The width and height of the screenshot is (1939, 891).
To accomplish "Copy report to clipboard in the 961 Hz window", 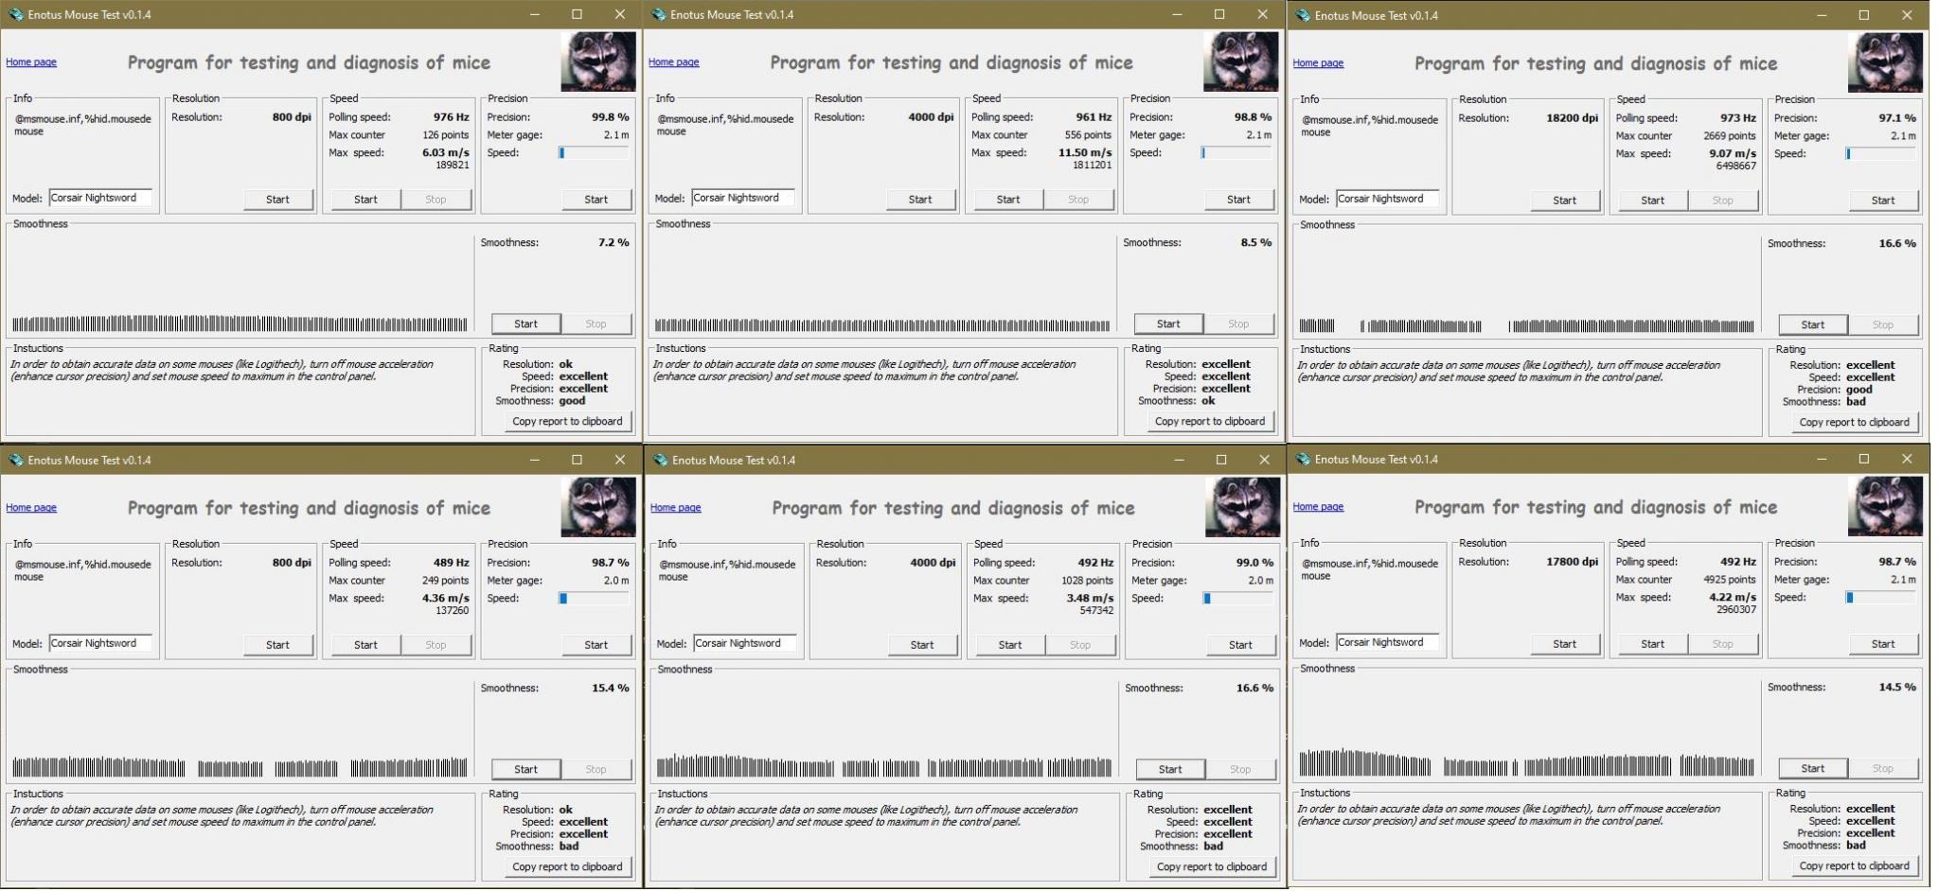I will click(x=1210, y=422).
